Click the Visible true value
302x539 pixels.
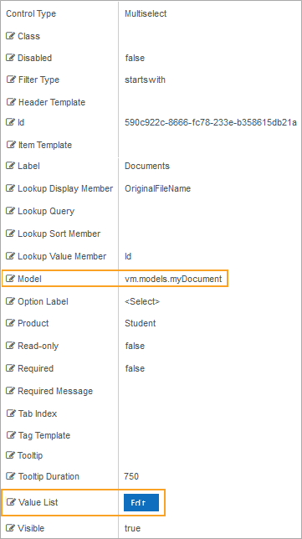[132, 528]
